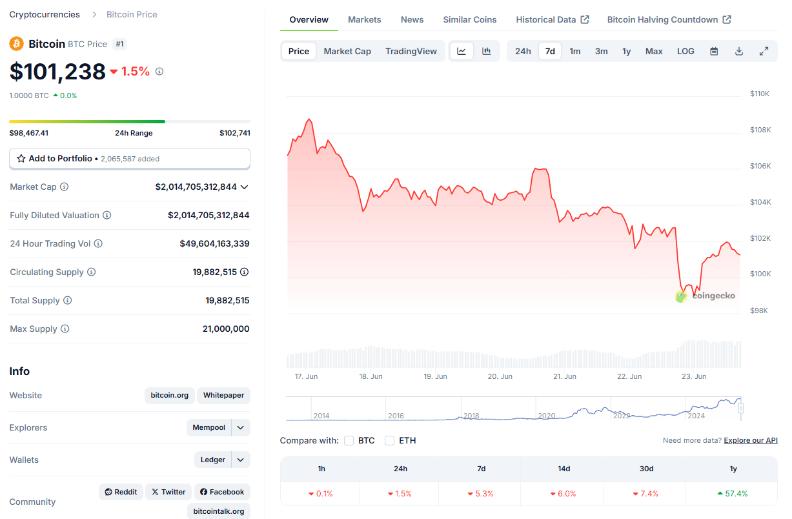The width and height of the screenshot is (792, 519).
Task: Set the chart range to 3m
Action: click(x=602, y=51)
